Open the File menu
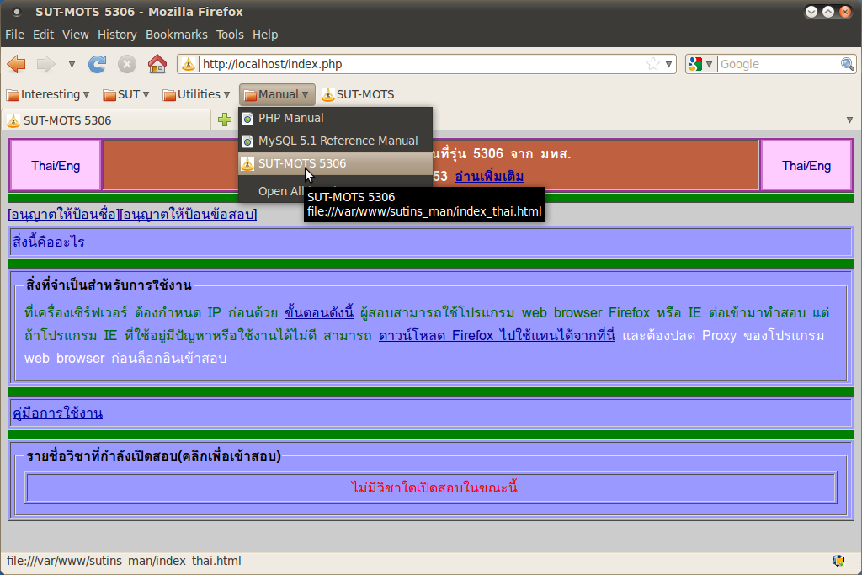This screenshot has width=862, height=575. click(14, 35)
